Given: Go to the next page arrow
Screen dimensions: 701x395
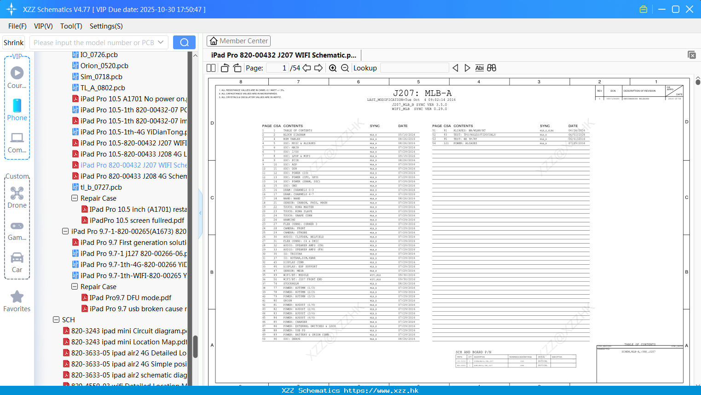Looking at the screenshot, I should (319, 68).
